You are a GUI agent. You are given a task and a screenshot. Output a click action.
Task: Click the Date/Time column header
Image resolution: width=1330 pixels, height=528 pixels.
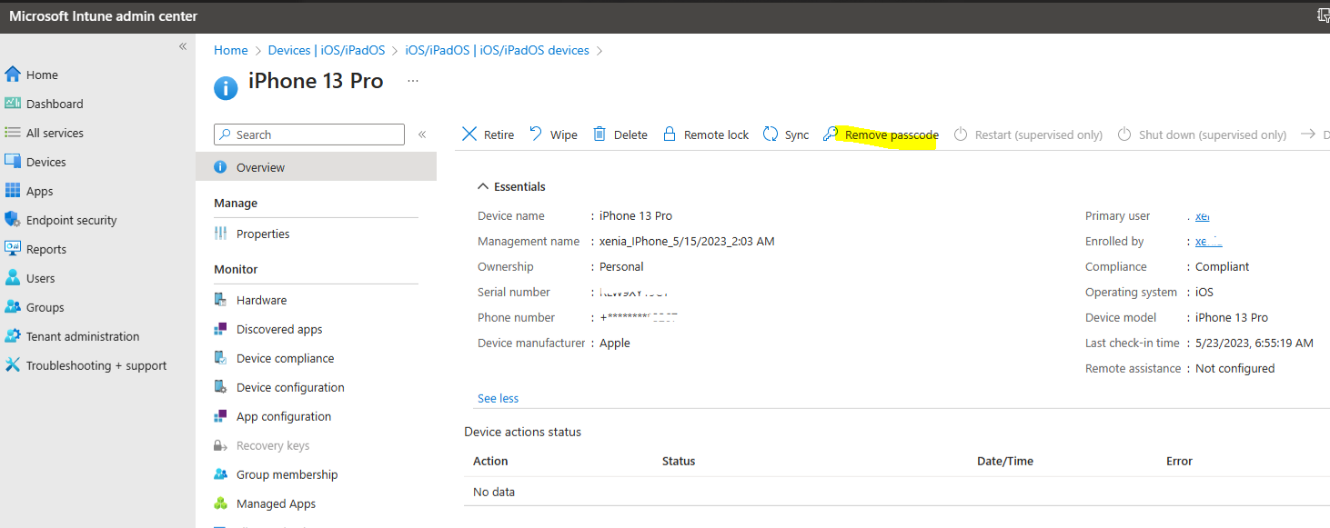click(x=1005, y=461)
